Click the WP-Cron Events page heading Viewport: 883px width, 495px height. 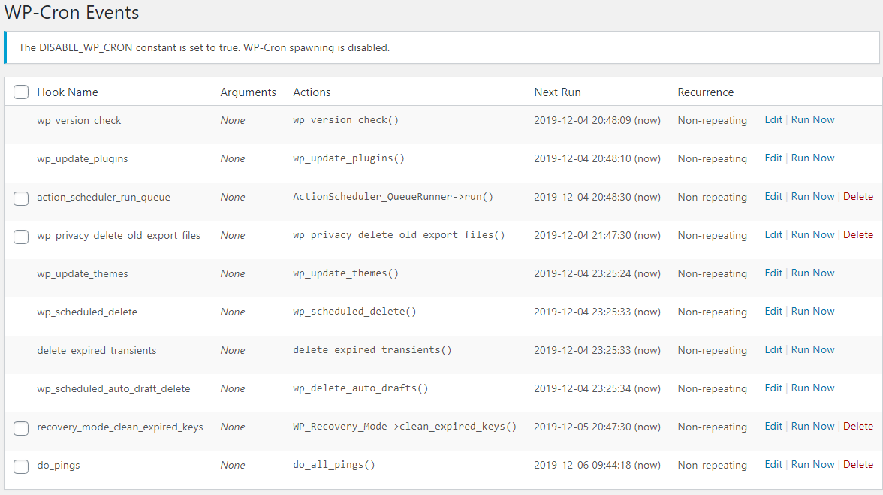coord(72,12)
